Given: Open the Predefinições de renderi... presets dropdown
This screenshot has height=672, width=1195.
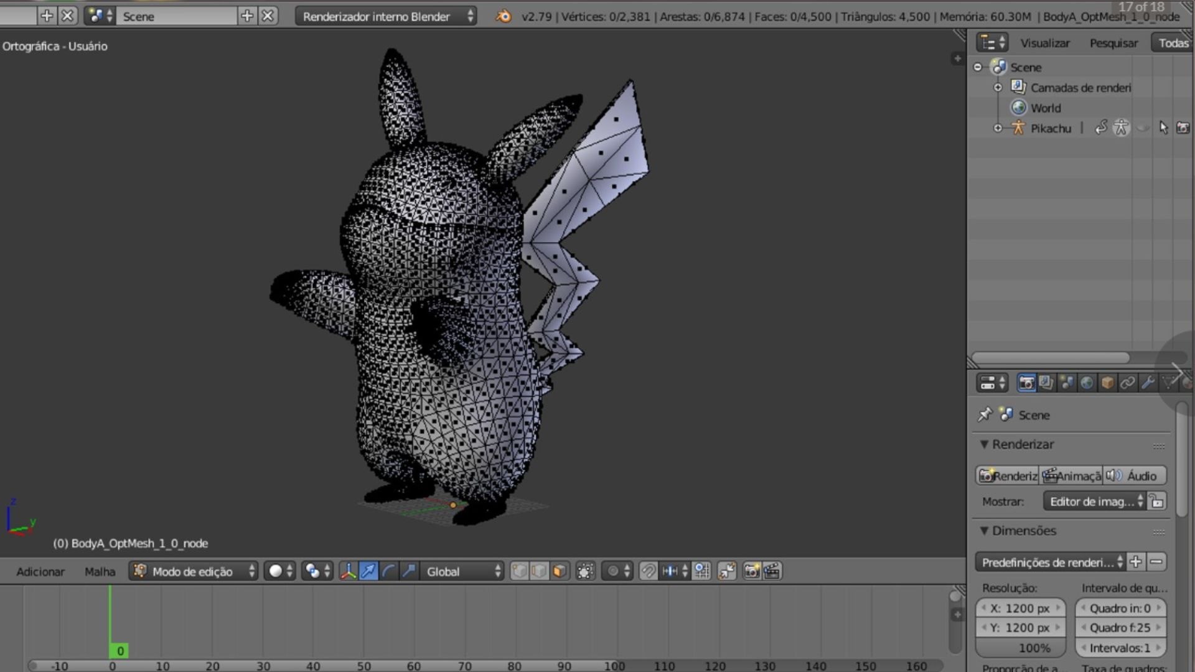Looking at the screenshot, I should tap(1051, 562).
